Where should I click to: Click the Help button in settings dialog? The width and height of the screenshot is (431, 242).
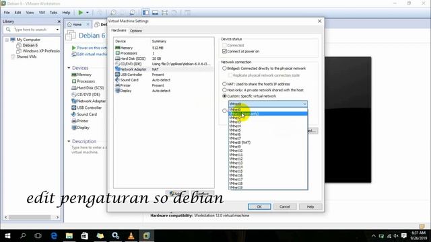[310, 206]
